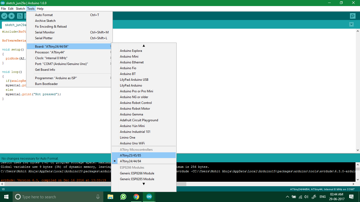Click the Verify checkmark toolbar icon
The image size is (360, 202).
click(x=4, y=16)
